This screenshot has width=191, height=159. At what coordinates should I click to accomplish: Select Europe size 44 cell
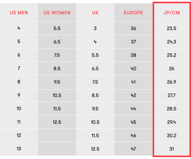133,108
